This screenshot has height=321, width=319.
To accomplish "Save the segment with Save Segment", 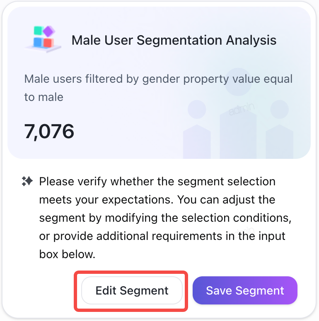I will [245, 290].
